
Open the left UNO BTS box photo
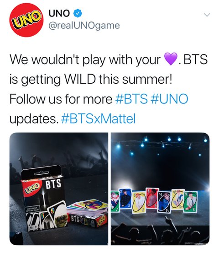pyautogui.click(x=59, y=189)
